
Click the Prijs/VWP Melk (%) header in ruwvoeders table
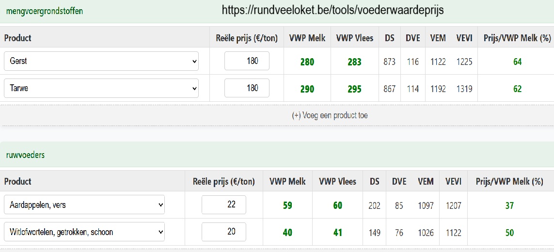tap(509, 181)
